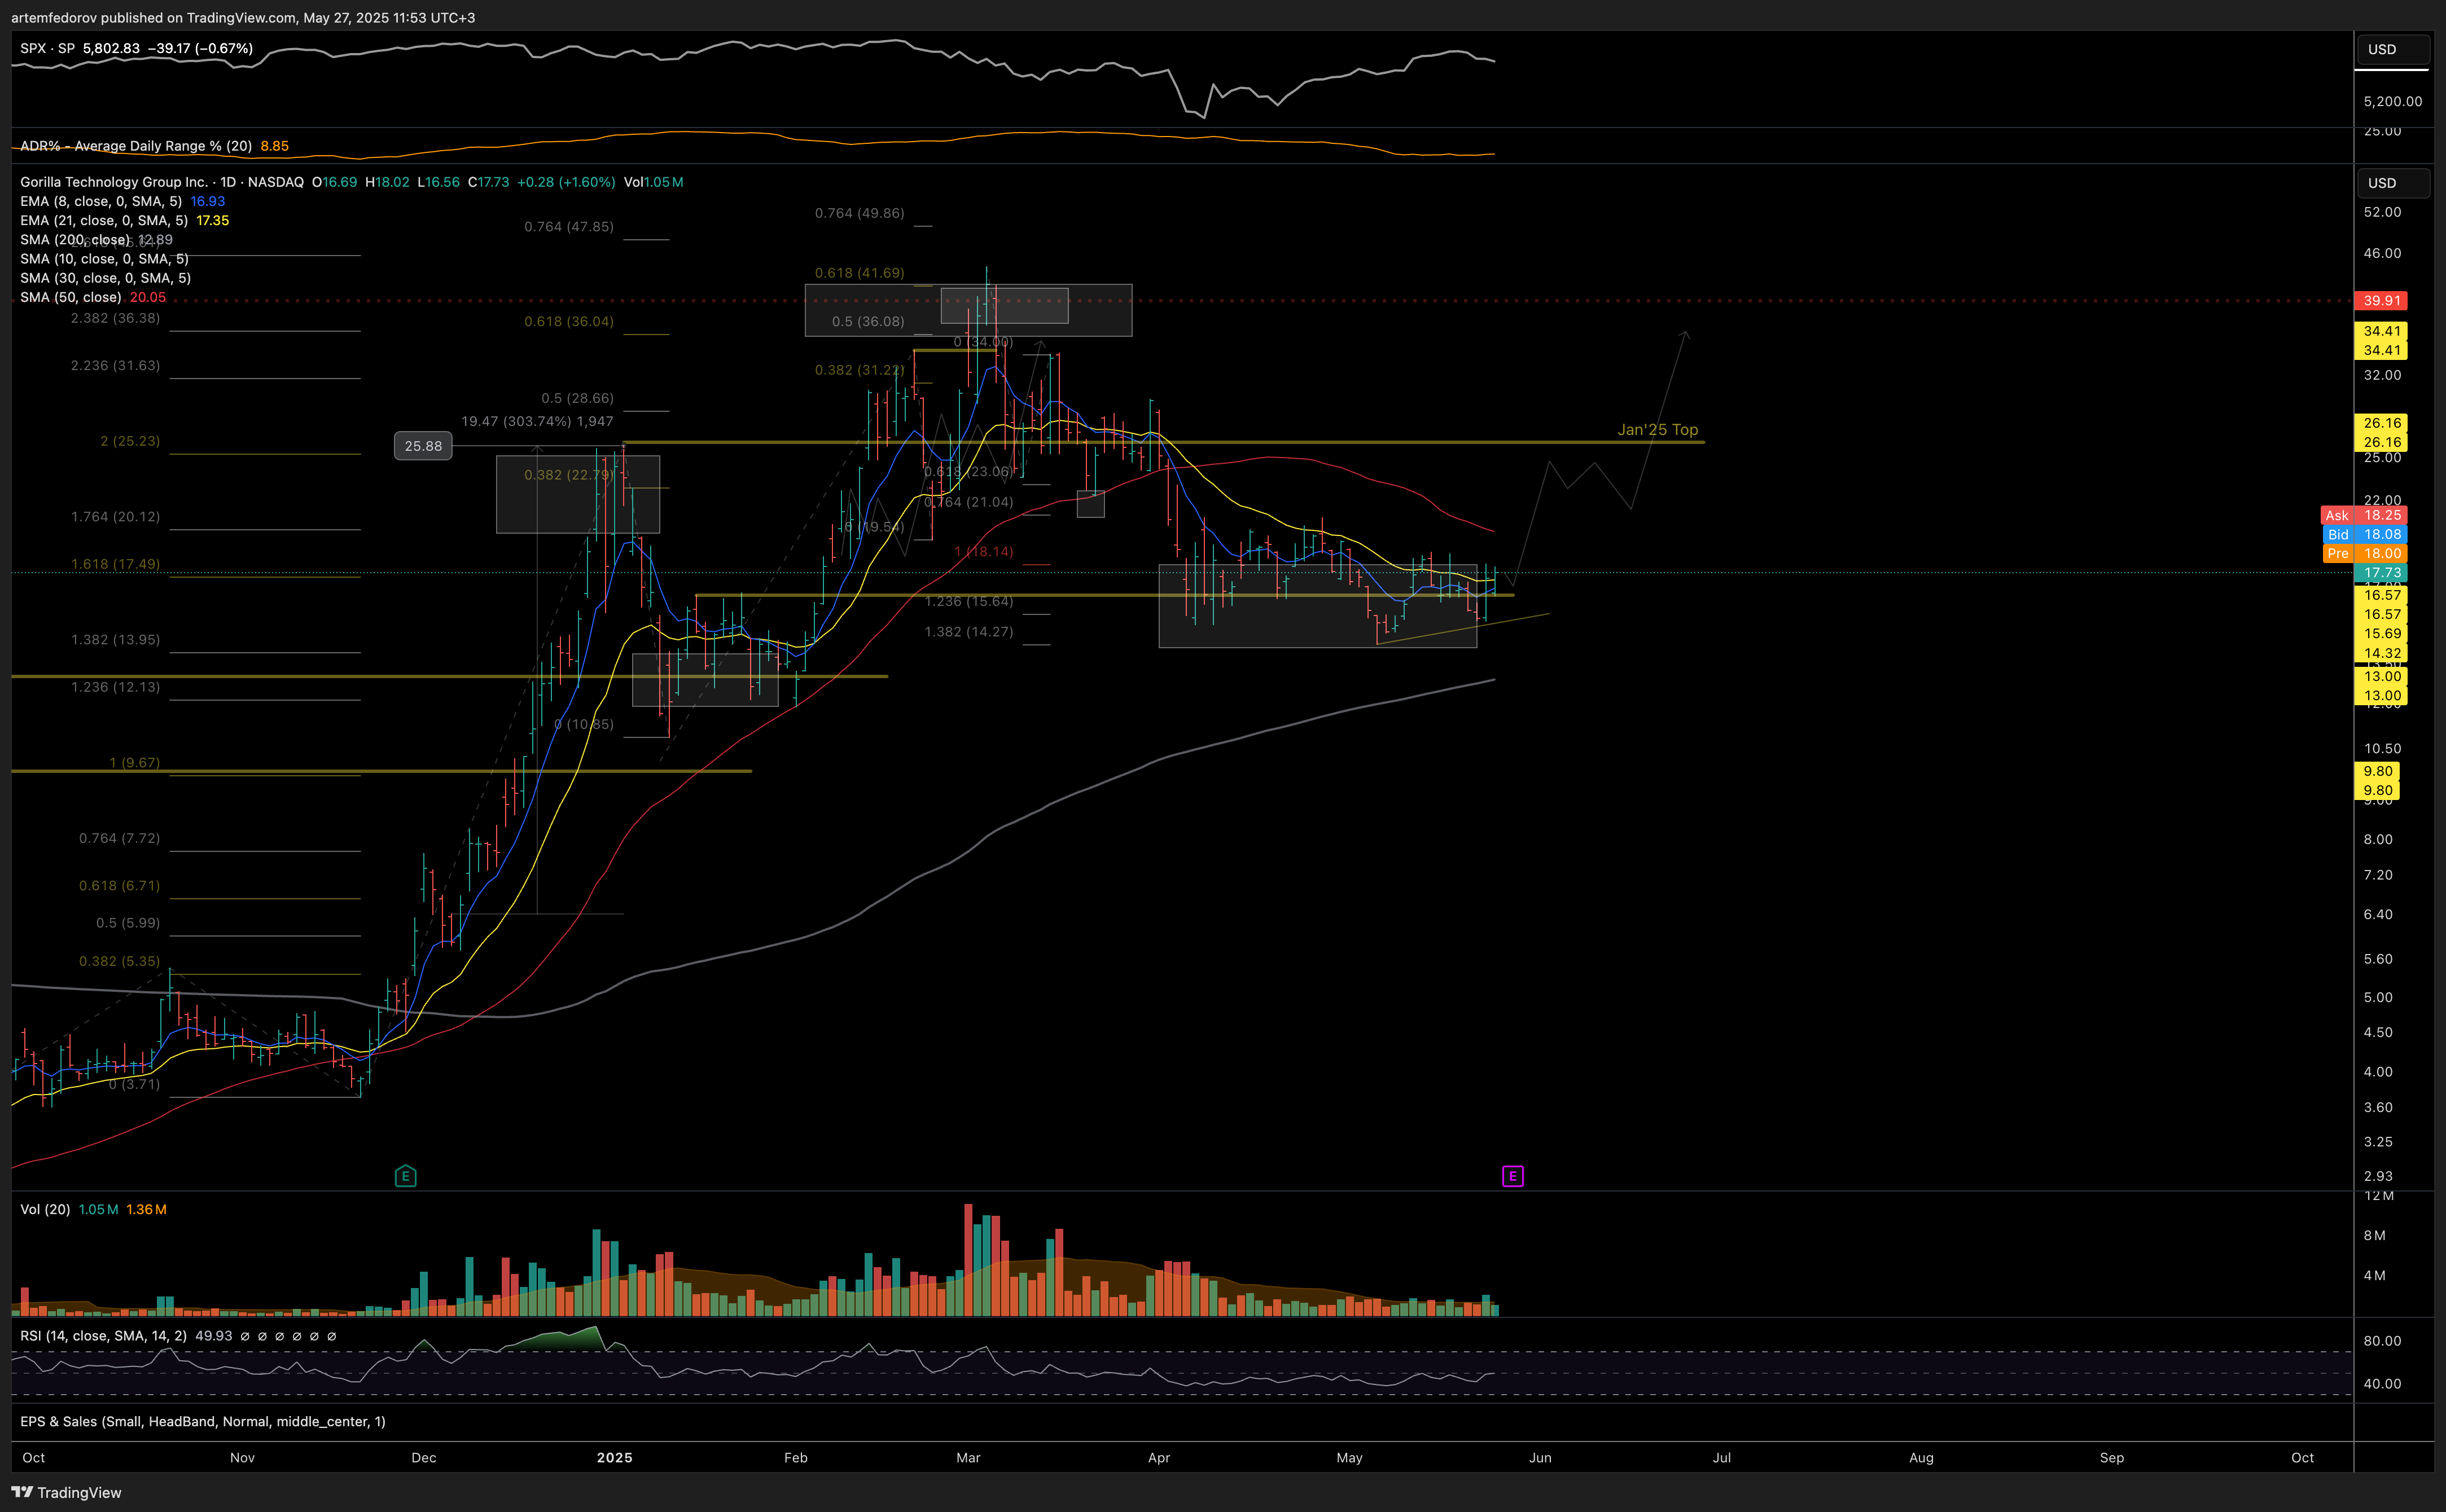
Task: Click the Gorilla Technology Group Inc. symbol title
Action: click(114, 182)
